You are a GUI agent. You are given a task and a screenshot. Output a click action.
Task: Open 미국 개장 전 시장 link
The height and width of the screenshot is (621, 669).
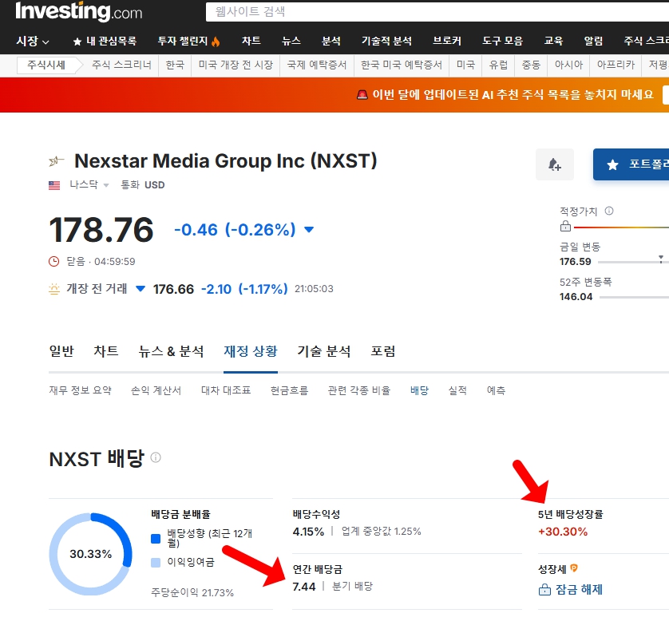236,65
